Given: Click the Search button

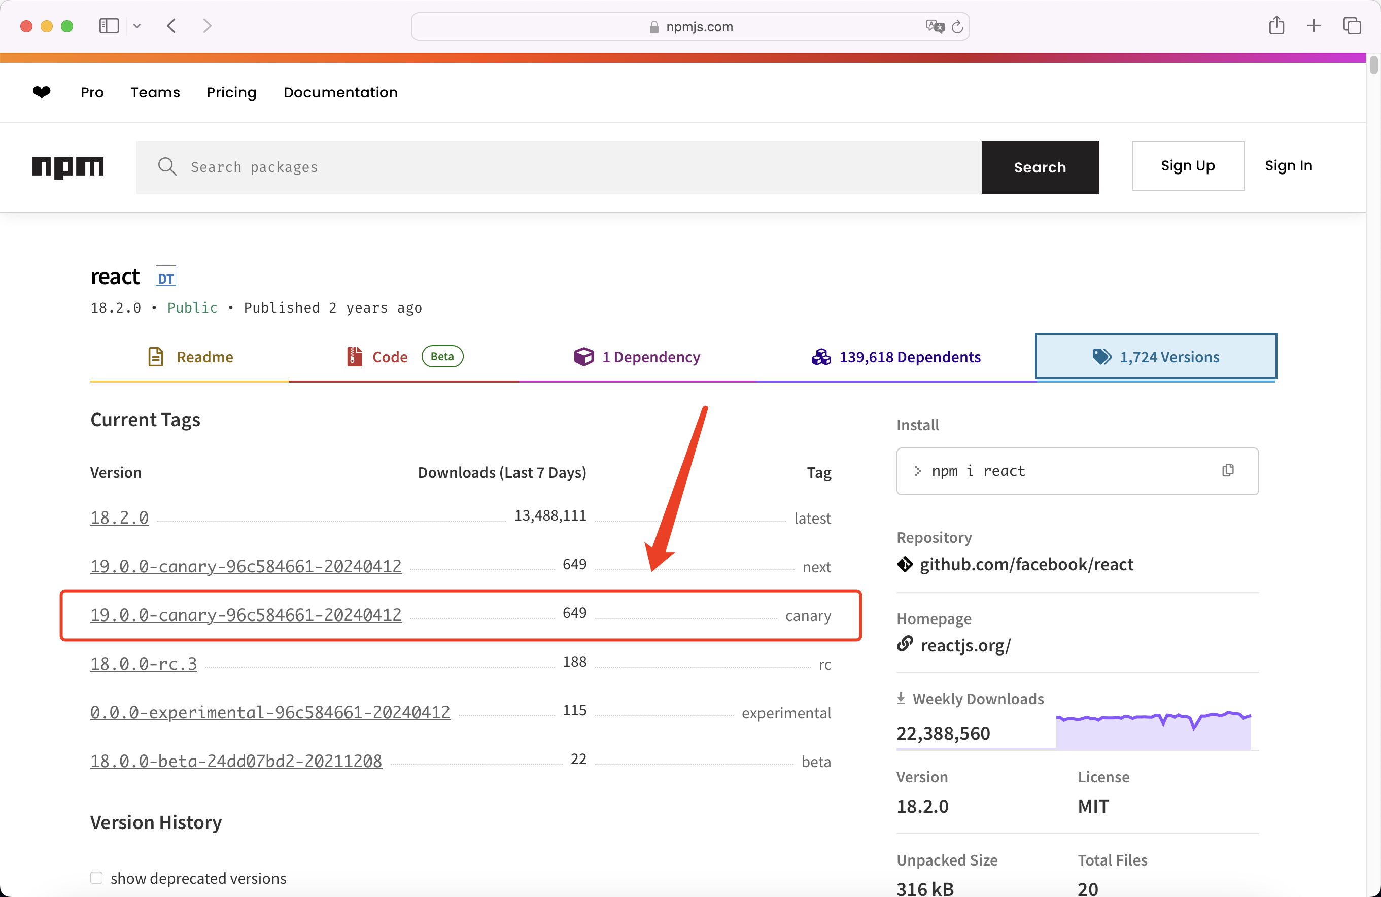Looking at the screenshot, I should 1040,167.
